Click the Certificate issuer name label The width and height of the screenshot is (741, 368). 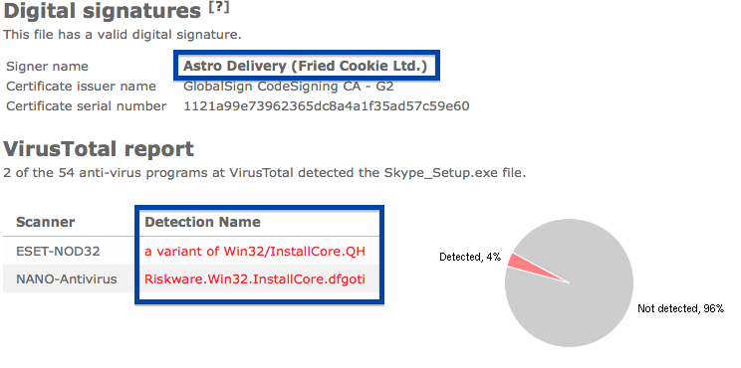tap(81, 87)
